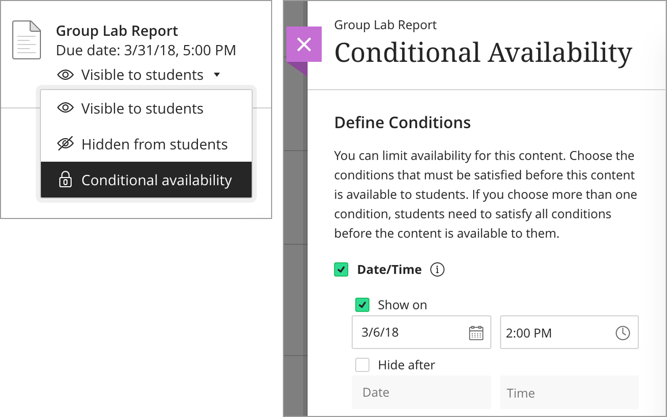Image resolution: width=667 pixels, height=417 pixels.
Task: Click the Group Lab Report document icon
Action: (x=26, y=40)
